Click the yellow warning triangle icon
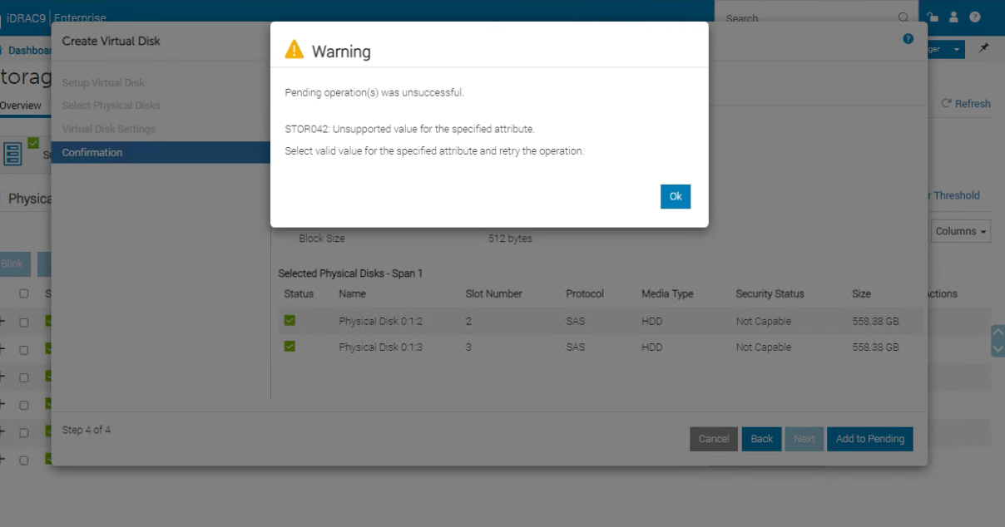 (x=295, y=50)
